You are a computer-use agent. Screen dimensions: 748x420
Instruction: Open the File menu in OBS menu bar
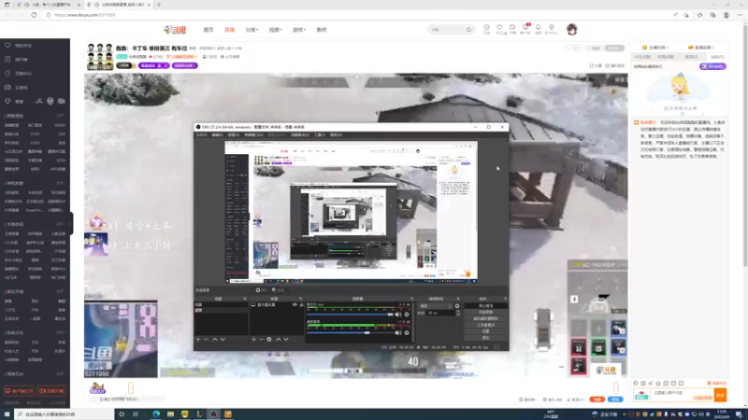click(x=201, y=134)
